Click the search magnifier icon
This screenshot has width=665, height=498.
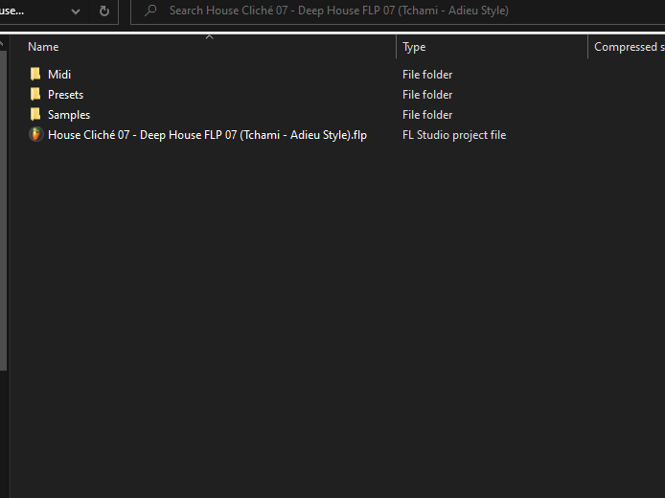pos(150,11)
